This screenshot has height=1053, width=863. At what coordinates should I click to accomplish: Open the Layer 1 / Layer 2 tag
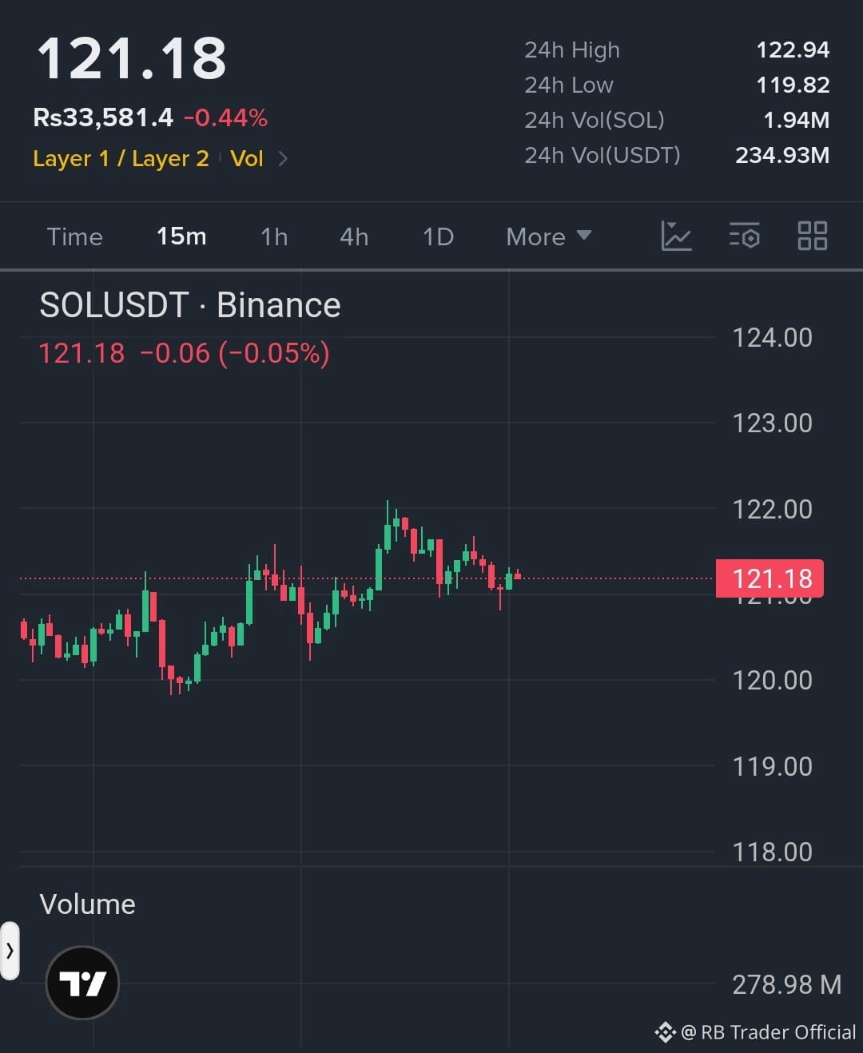pyautogui.click(x=121, y=158)
